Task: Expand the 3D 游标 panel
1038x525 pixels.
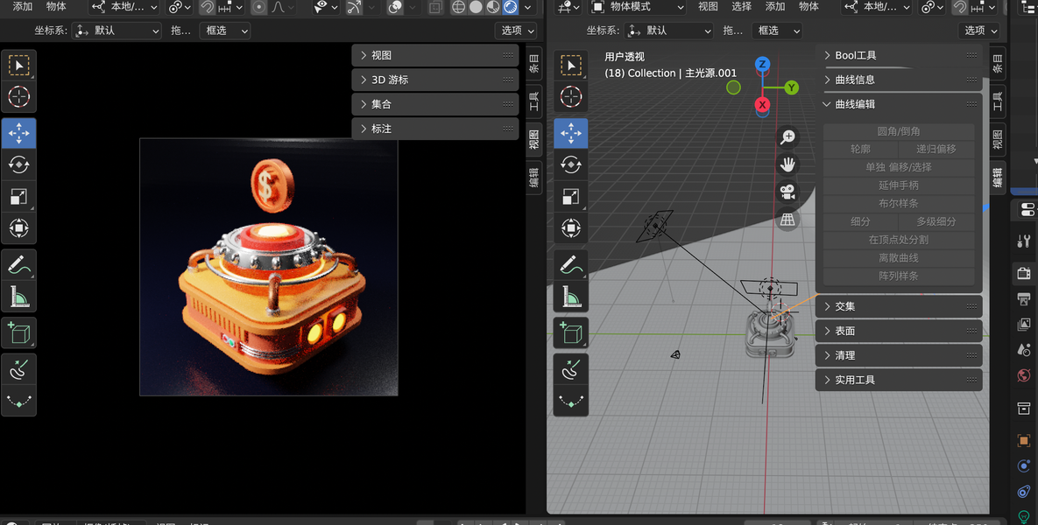Action: pos(435,80)
